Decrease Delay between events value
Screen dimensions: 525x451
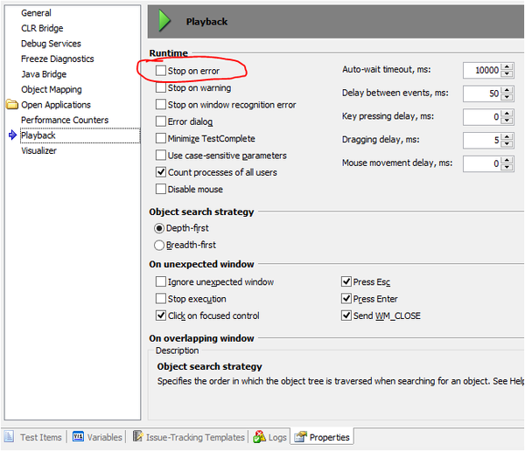click(x=507, y=97)
